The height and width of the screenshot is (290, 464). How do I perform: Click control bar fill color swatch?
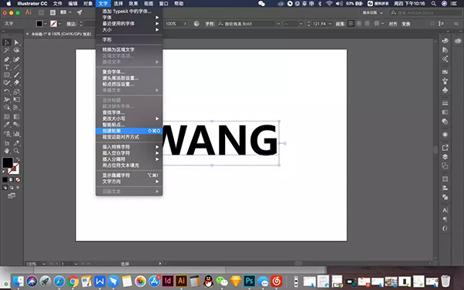click(39, 24)
